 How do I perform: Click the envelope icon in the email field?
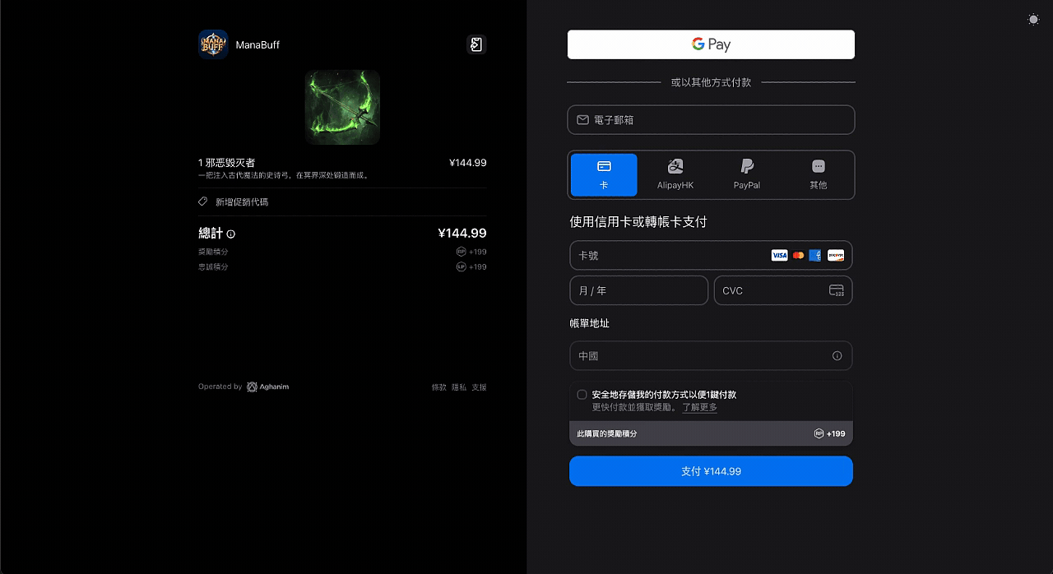(582, 119)
